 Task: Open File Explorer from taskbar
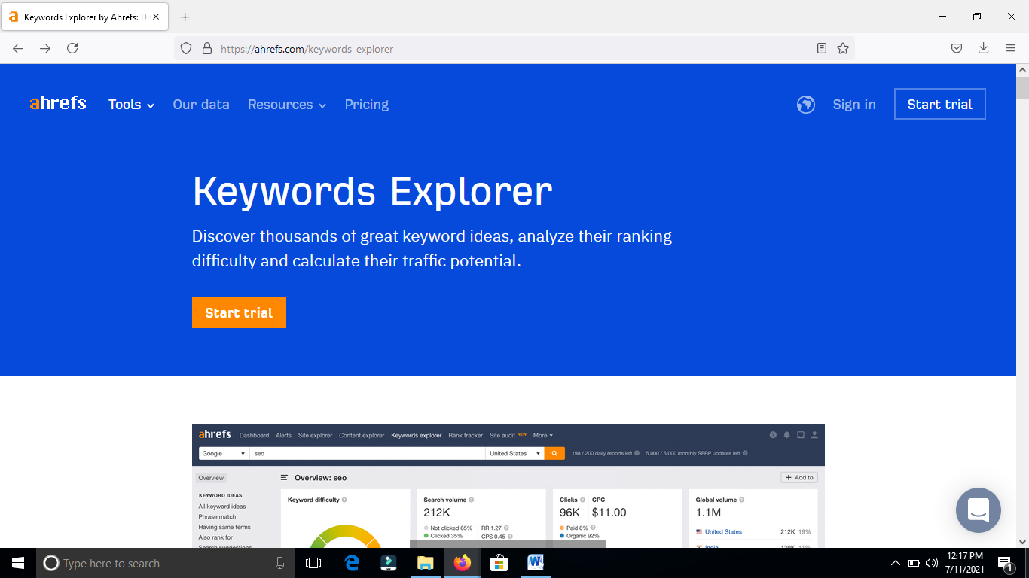426,563
